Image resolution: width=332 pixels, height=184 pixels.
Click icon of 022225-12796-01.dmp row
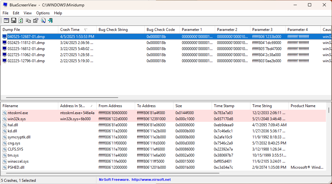[x=4, y=61]
